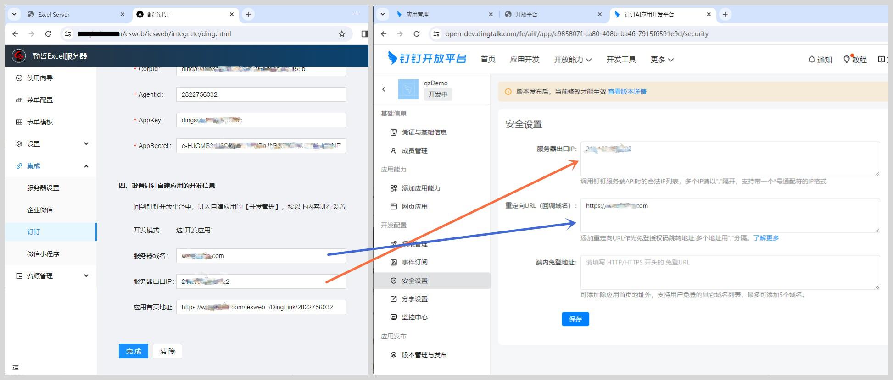
Task: Open the 通知 notification bell
Action: point(820,60)
